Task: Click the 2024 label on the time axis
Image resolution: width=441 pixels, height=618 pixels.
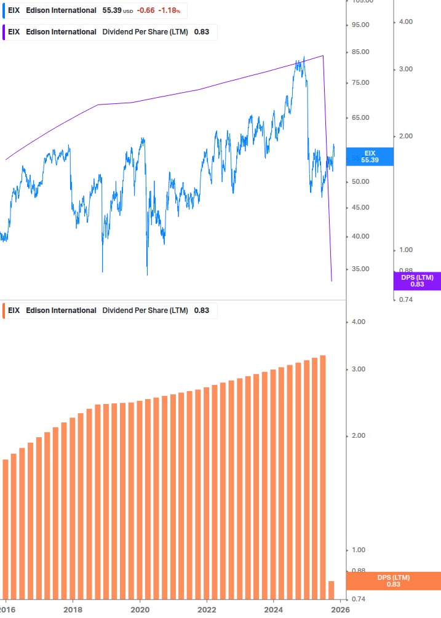Action: [x=274, y=610]
